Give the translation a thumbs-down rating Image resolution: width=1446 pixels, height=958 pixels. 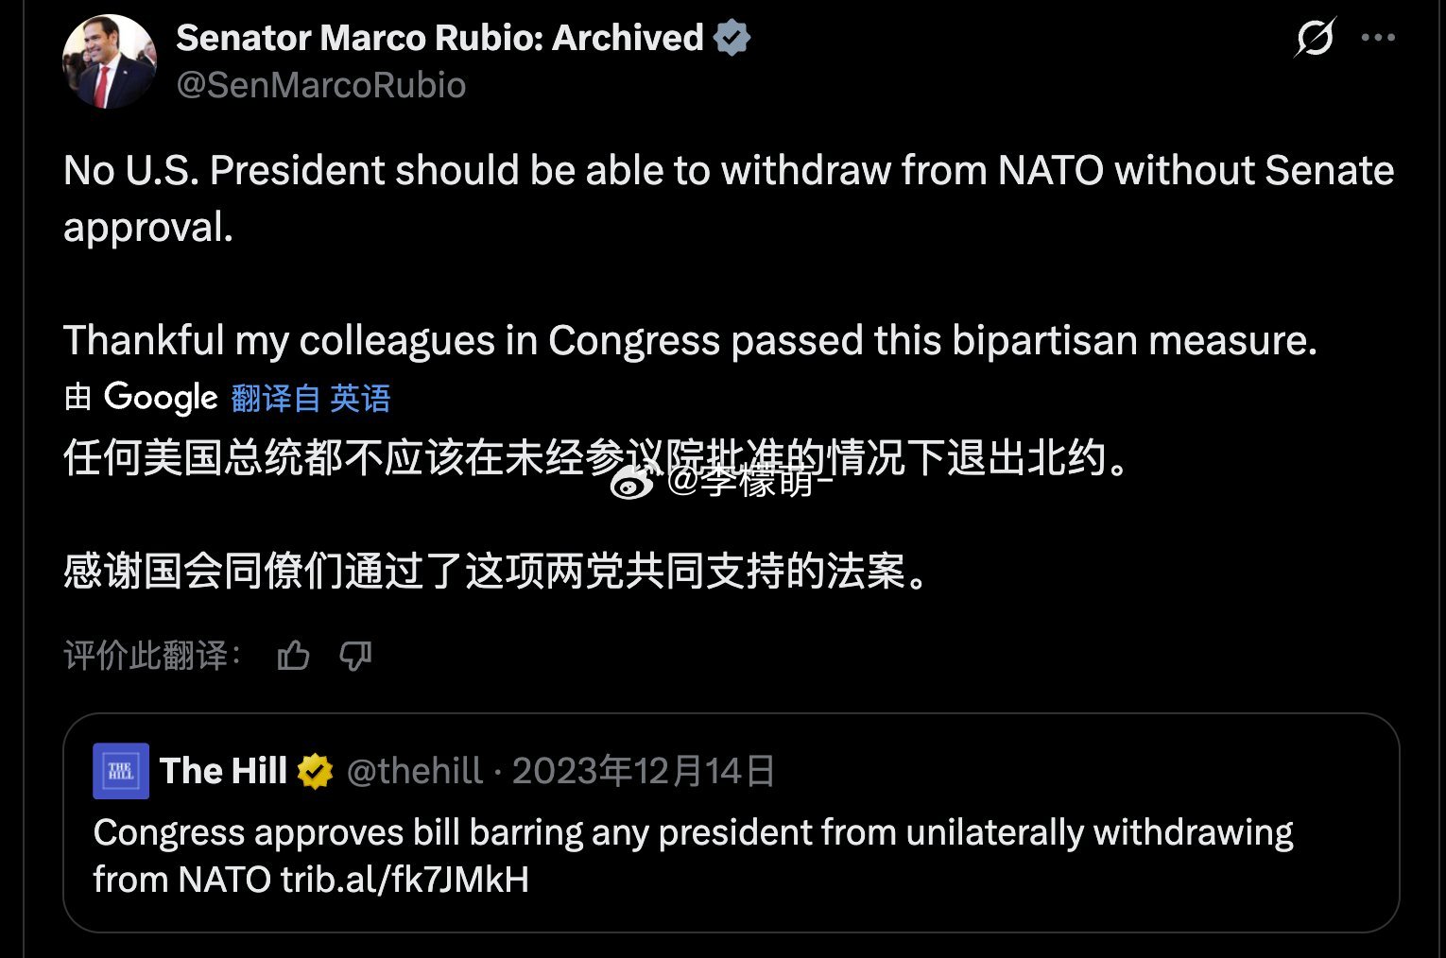(x=355, y=656)
